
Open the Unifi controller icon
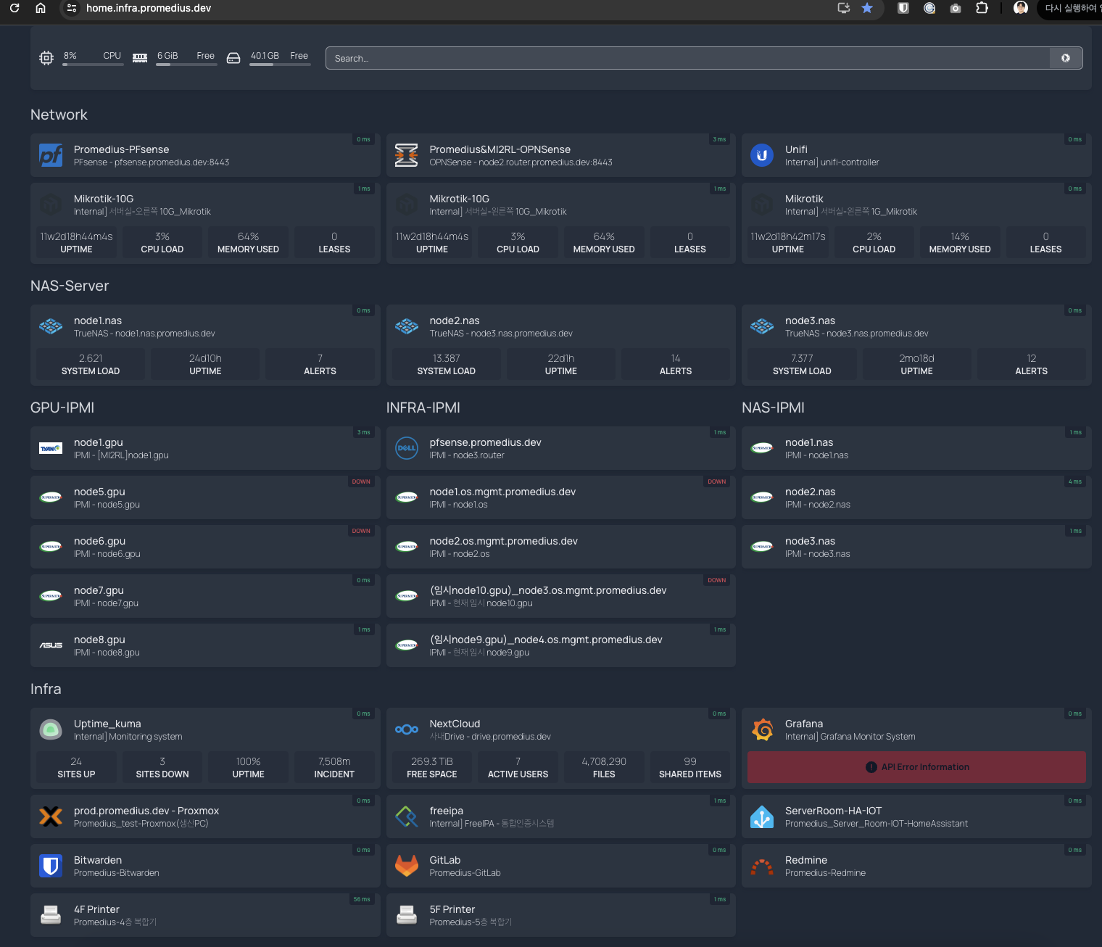761,155
